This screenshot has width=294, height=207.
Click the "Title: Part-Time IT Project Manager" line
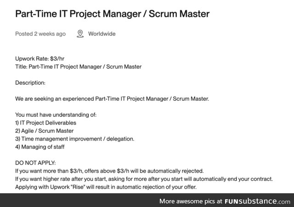click(x=79, y=67)
